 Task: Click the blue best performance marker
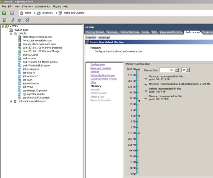(139, 101)
